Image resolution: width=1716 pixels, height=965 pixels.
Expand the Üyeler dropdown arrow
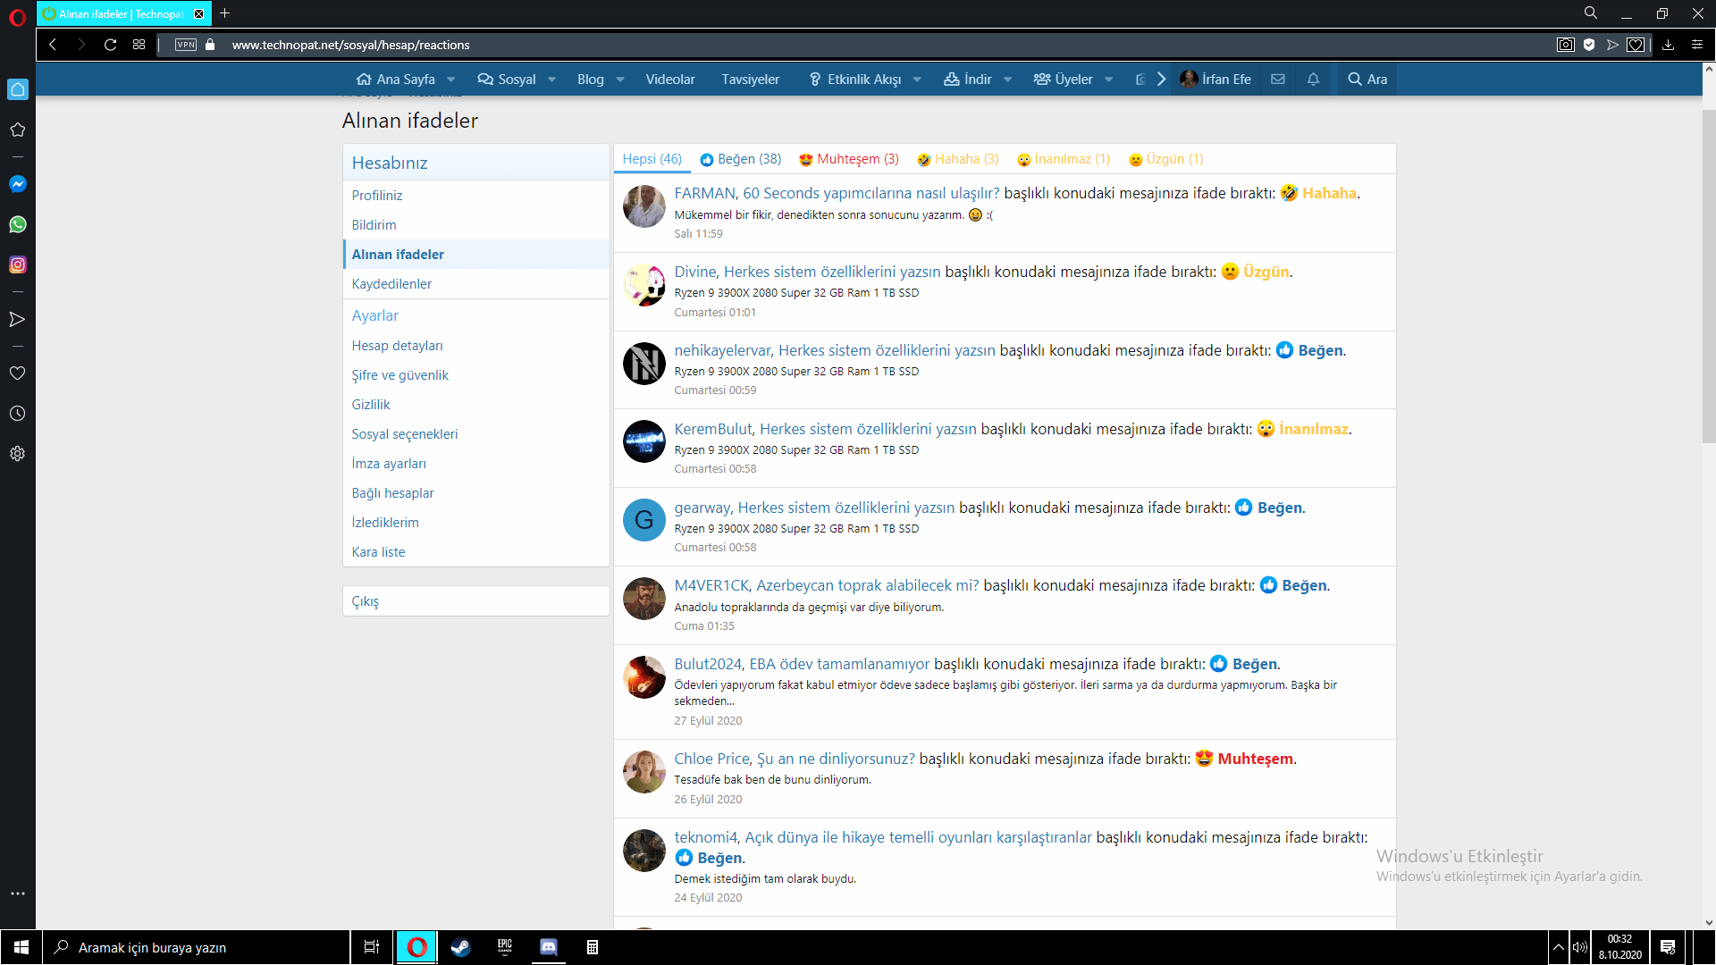[x=1109, y=80]
